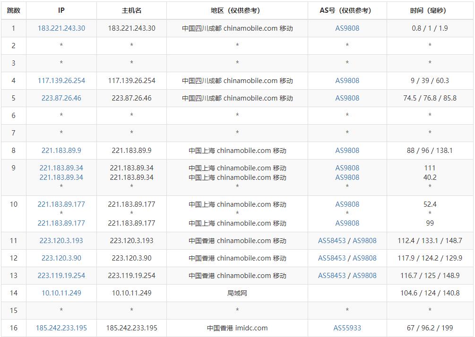Screen dimensions: 475x337
Task: Select hostname cell 223.120.3.90
Action: pos(131,258)
